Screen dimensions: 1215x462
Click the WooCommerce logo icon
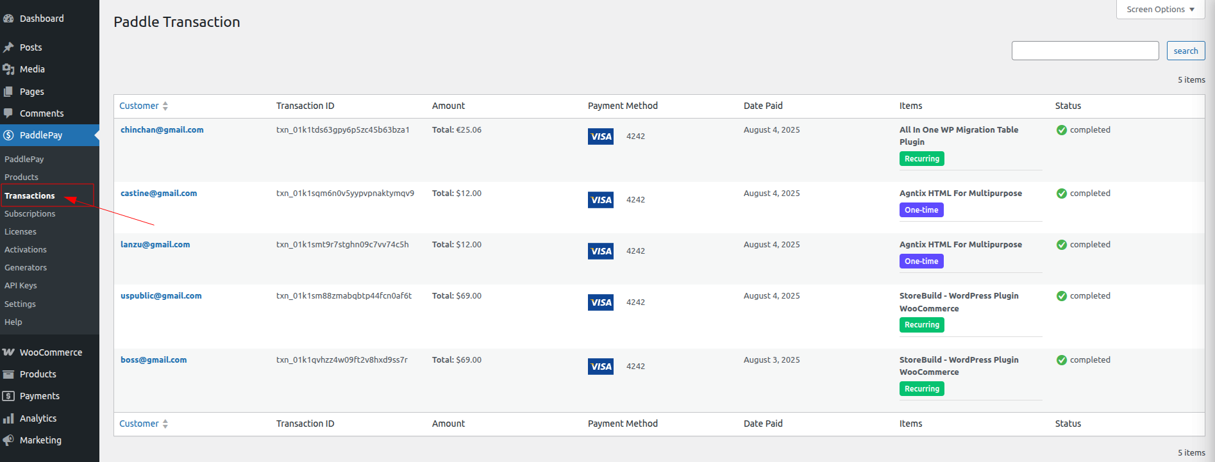8,352
